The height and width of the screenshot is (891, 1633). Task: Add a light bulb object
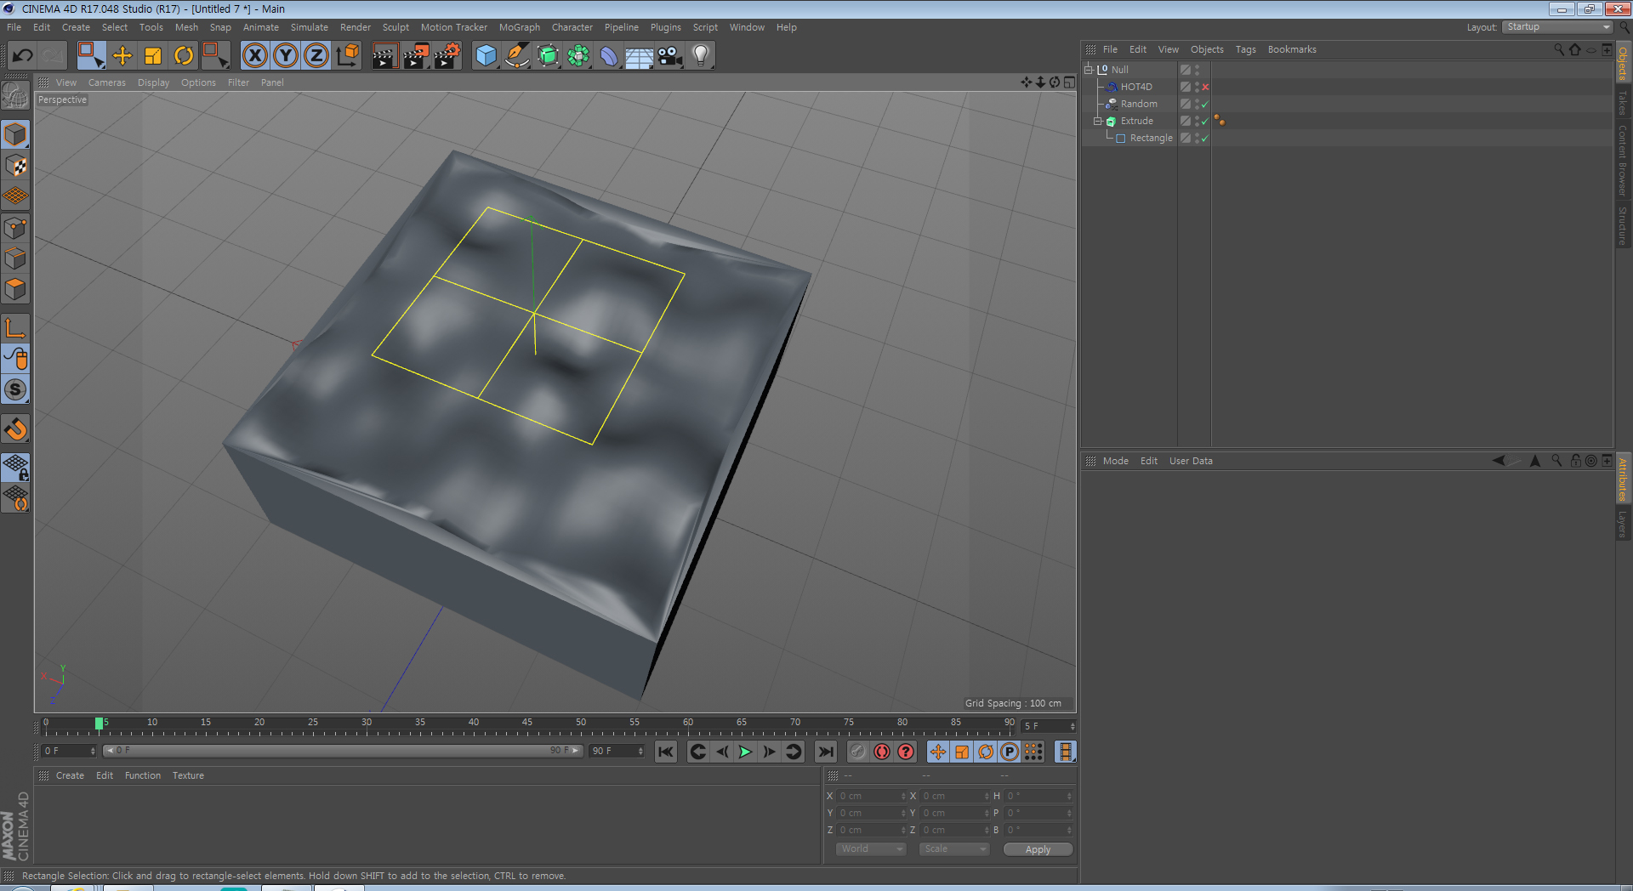[x=701, y=56]
